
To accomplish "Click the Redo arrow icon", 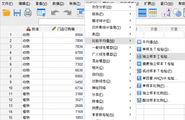I will [67, 13].
